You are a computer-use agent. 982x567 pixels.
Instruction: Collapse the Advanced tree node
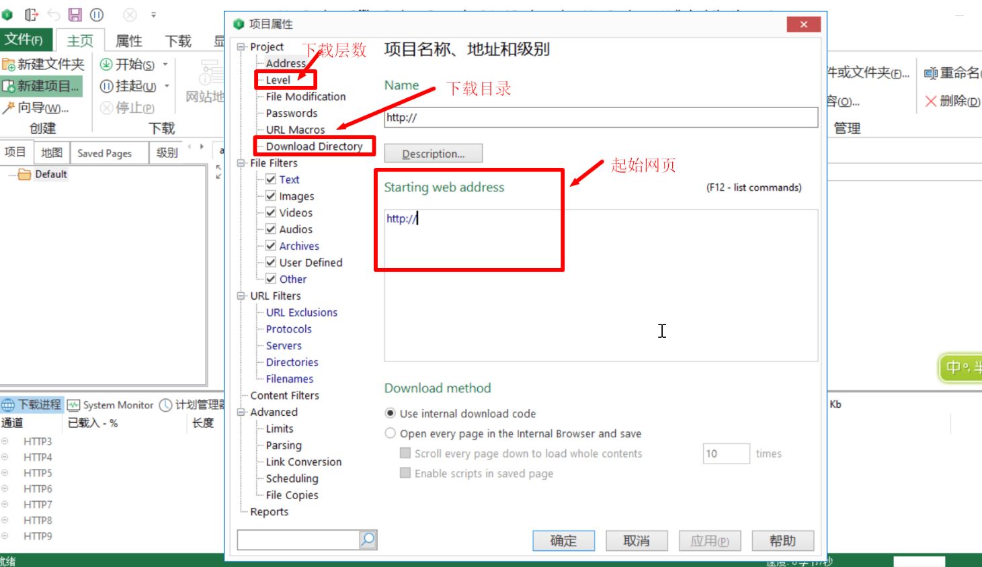pyautogui.click(x=241, y=412)
